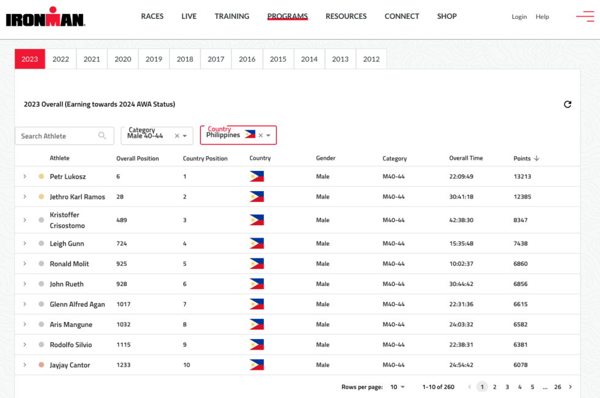Click the Help link
Screen dimensions: 600x398
542,17
